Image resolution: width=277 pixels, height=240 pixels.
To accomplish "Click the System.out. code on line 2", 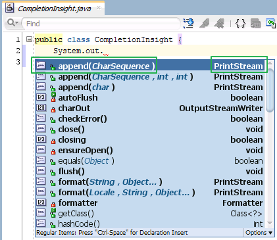I will (x=78, y=51).
